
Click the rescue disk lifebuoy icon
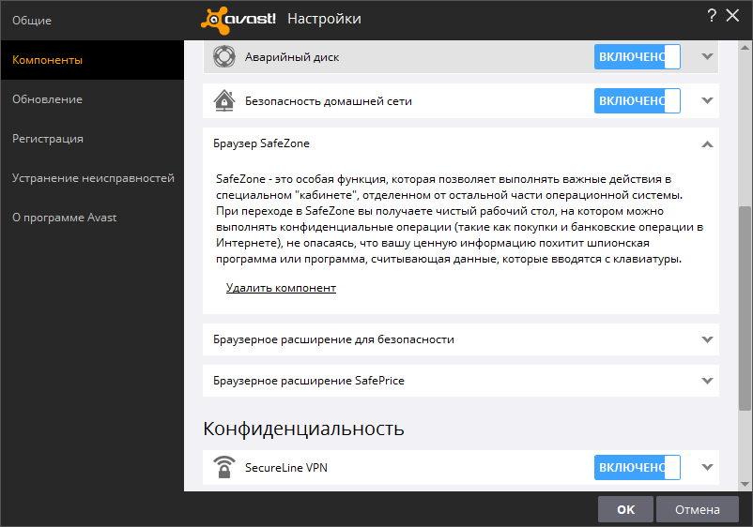click(x=224, y=56)
